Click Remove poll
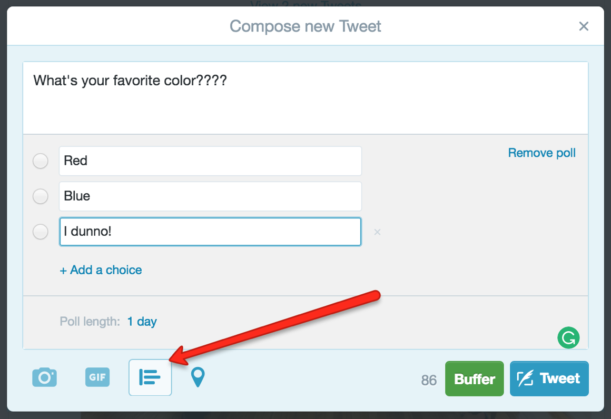 coord(541,153)
